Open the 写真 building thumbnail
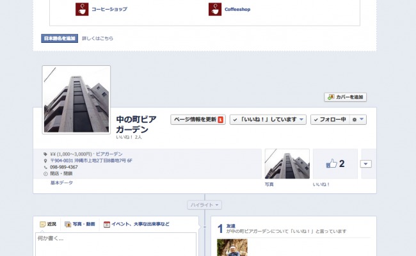This screenshot has height=256, width=416. tap(287, 164)
